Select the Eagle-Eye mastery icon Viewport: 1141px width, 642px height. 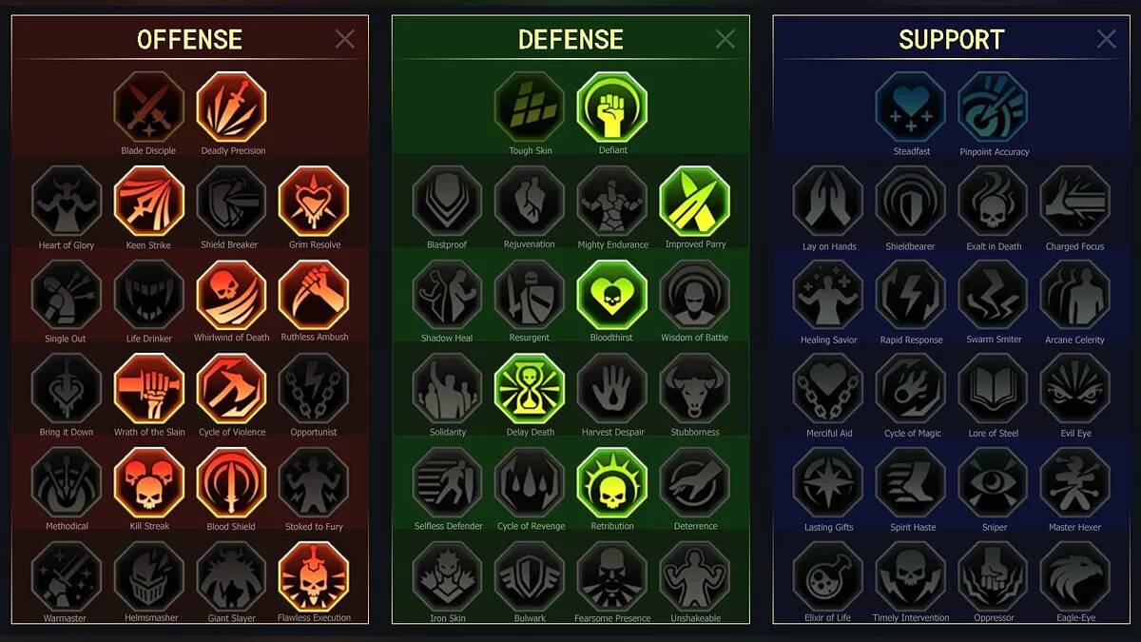(1075, 576)
